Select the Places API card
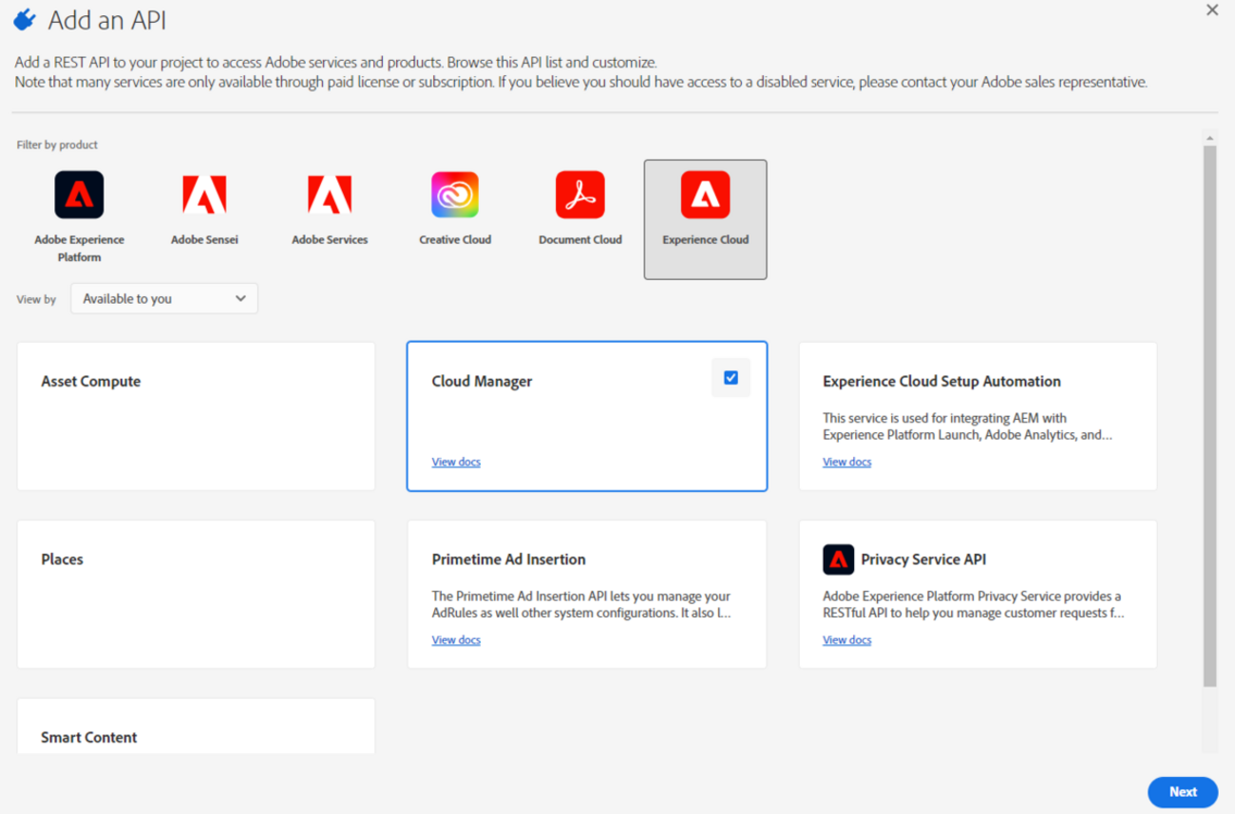Screen dimensions: 1235x814 click(x=196, y=594)
